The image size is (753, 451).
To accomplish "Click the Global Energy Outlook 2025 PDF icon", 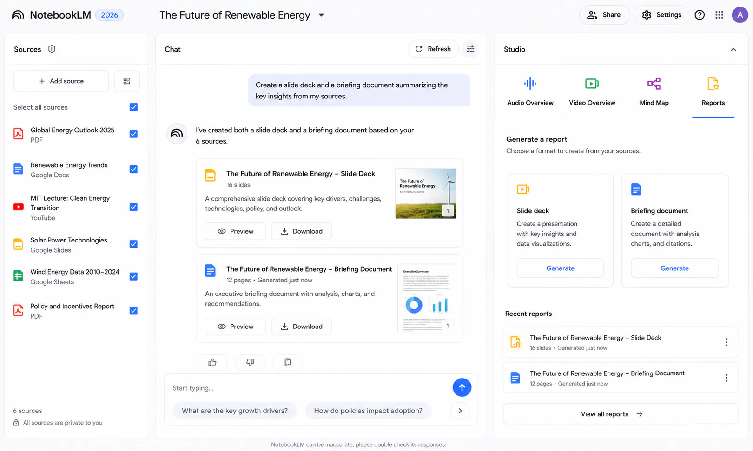I will pos(18,134).
